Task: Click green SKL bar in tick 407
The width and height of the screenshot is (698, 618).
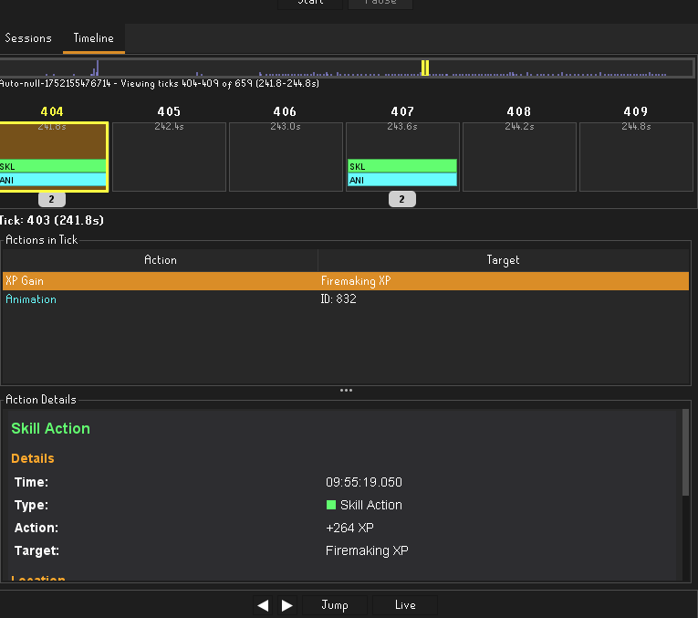Action: (402, 166)
